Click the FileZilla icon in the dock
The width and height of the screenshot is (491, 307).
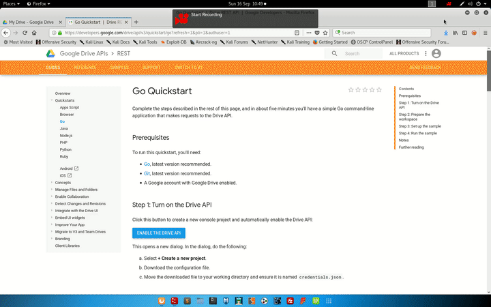(x=291, y=301)
